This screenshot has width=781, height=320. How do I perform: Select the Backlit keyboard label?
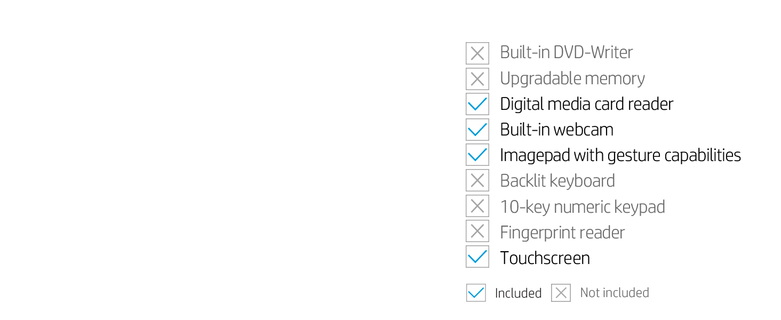[557, 181]
